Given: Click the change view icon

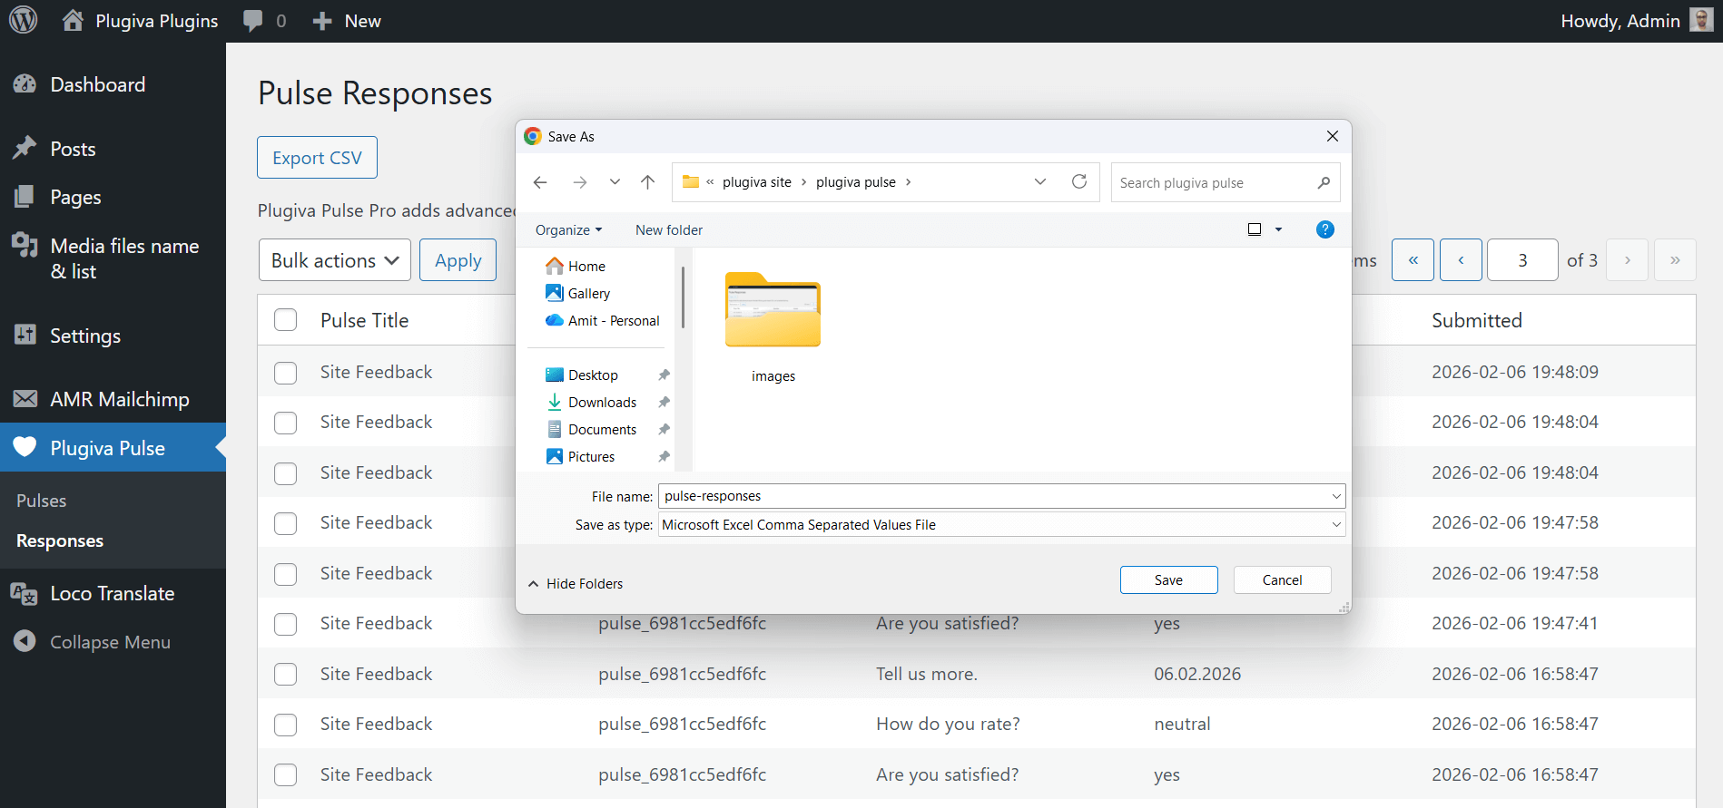Looking at the screenshot, I should (1255, 229).
